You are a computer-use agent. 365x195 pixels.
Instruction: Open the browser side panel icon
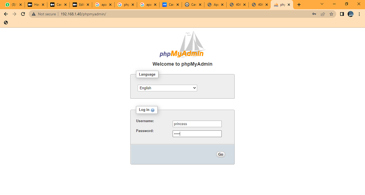click(341, 14)
